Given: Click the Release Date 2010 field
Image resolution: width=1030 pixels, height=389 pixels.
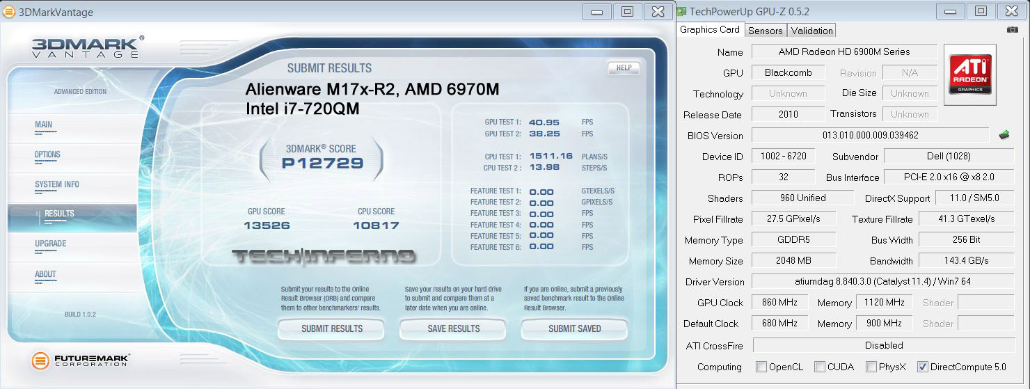Looking at the screenshot, I should point(788,114).
